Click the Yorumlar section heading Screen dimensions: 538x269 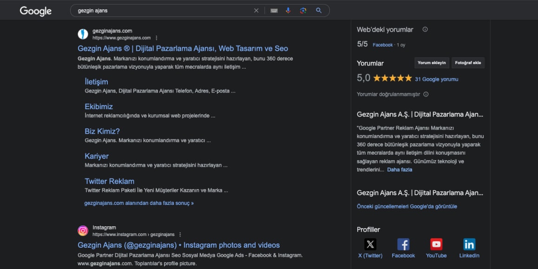[370, 63]
